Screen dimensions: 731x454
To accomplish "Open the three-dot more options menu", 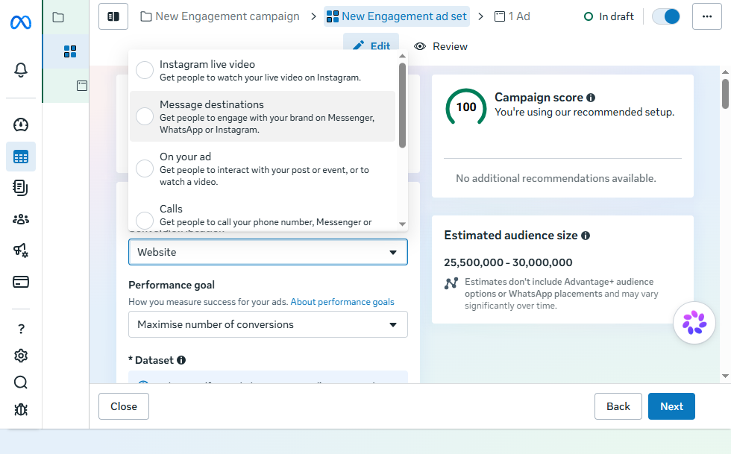I will point(707,17).
